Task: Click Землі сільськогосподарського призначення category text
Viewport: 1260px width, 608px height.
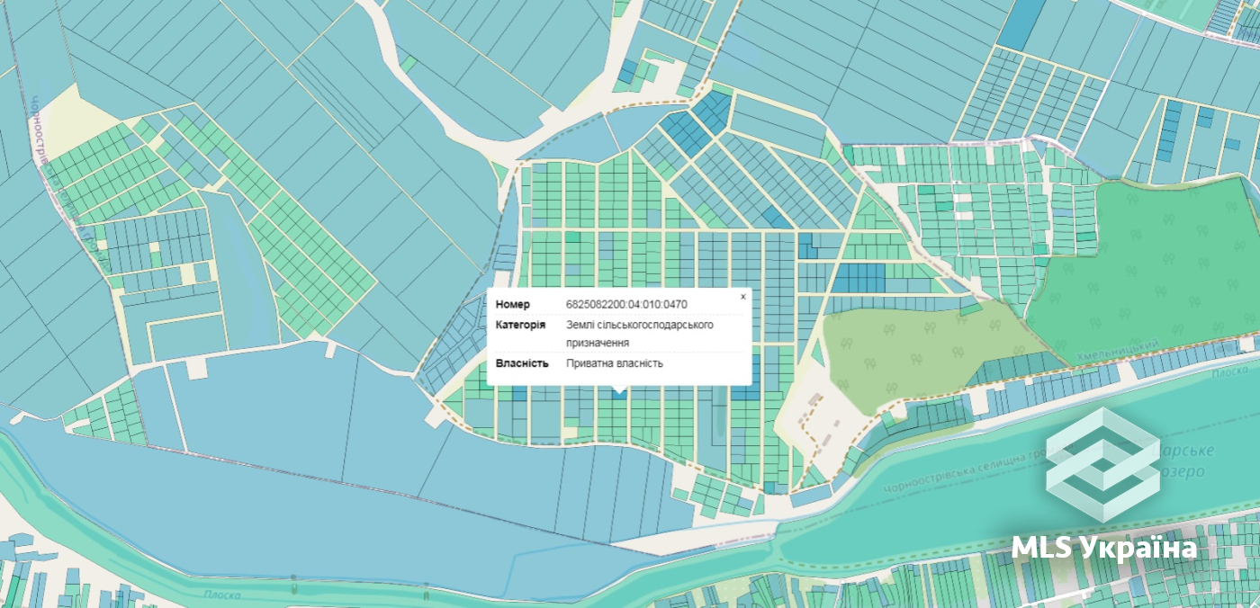Action: pos(640,334)
